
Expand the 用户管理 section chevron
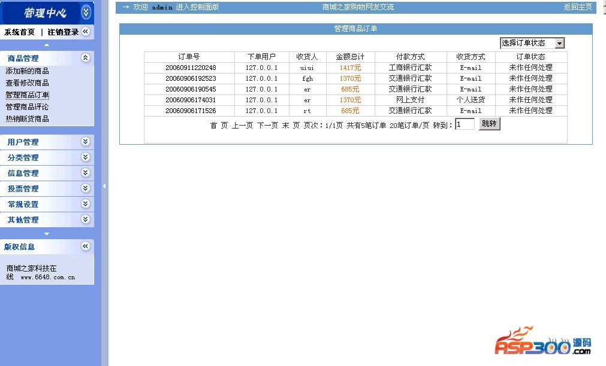tap(85, 142)
